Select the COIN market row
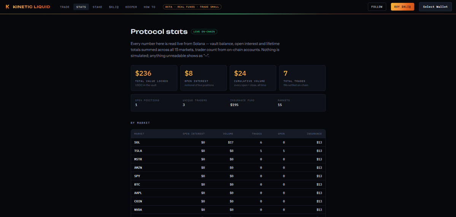The height and width of the screenshot is (217, 456). click(x=228, y=201)
